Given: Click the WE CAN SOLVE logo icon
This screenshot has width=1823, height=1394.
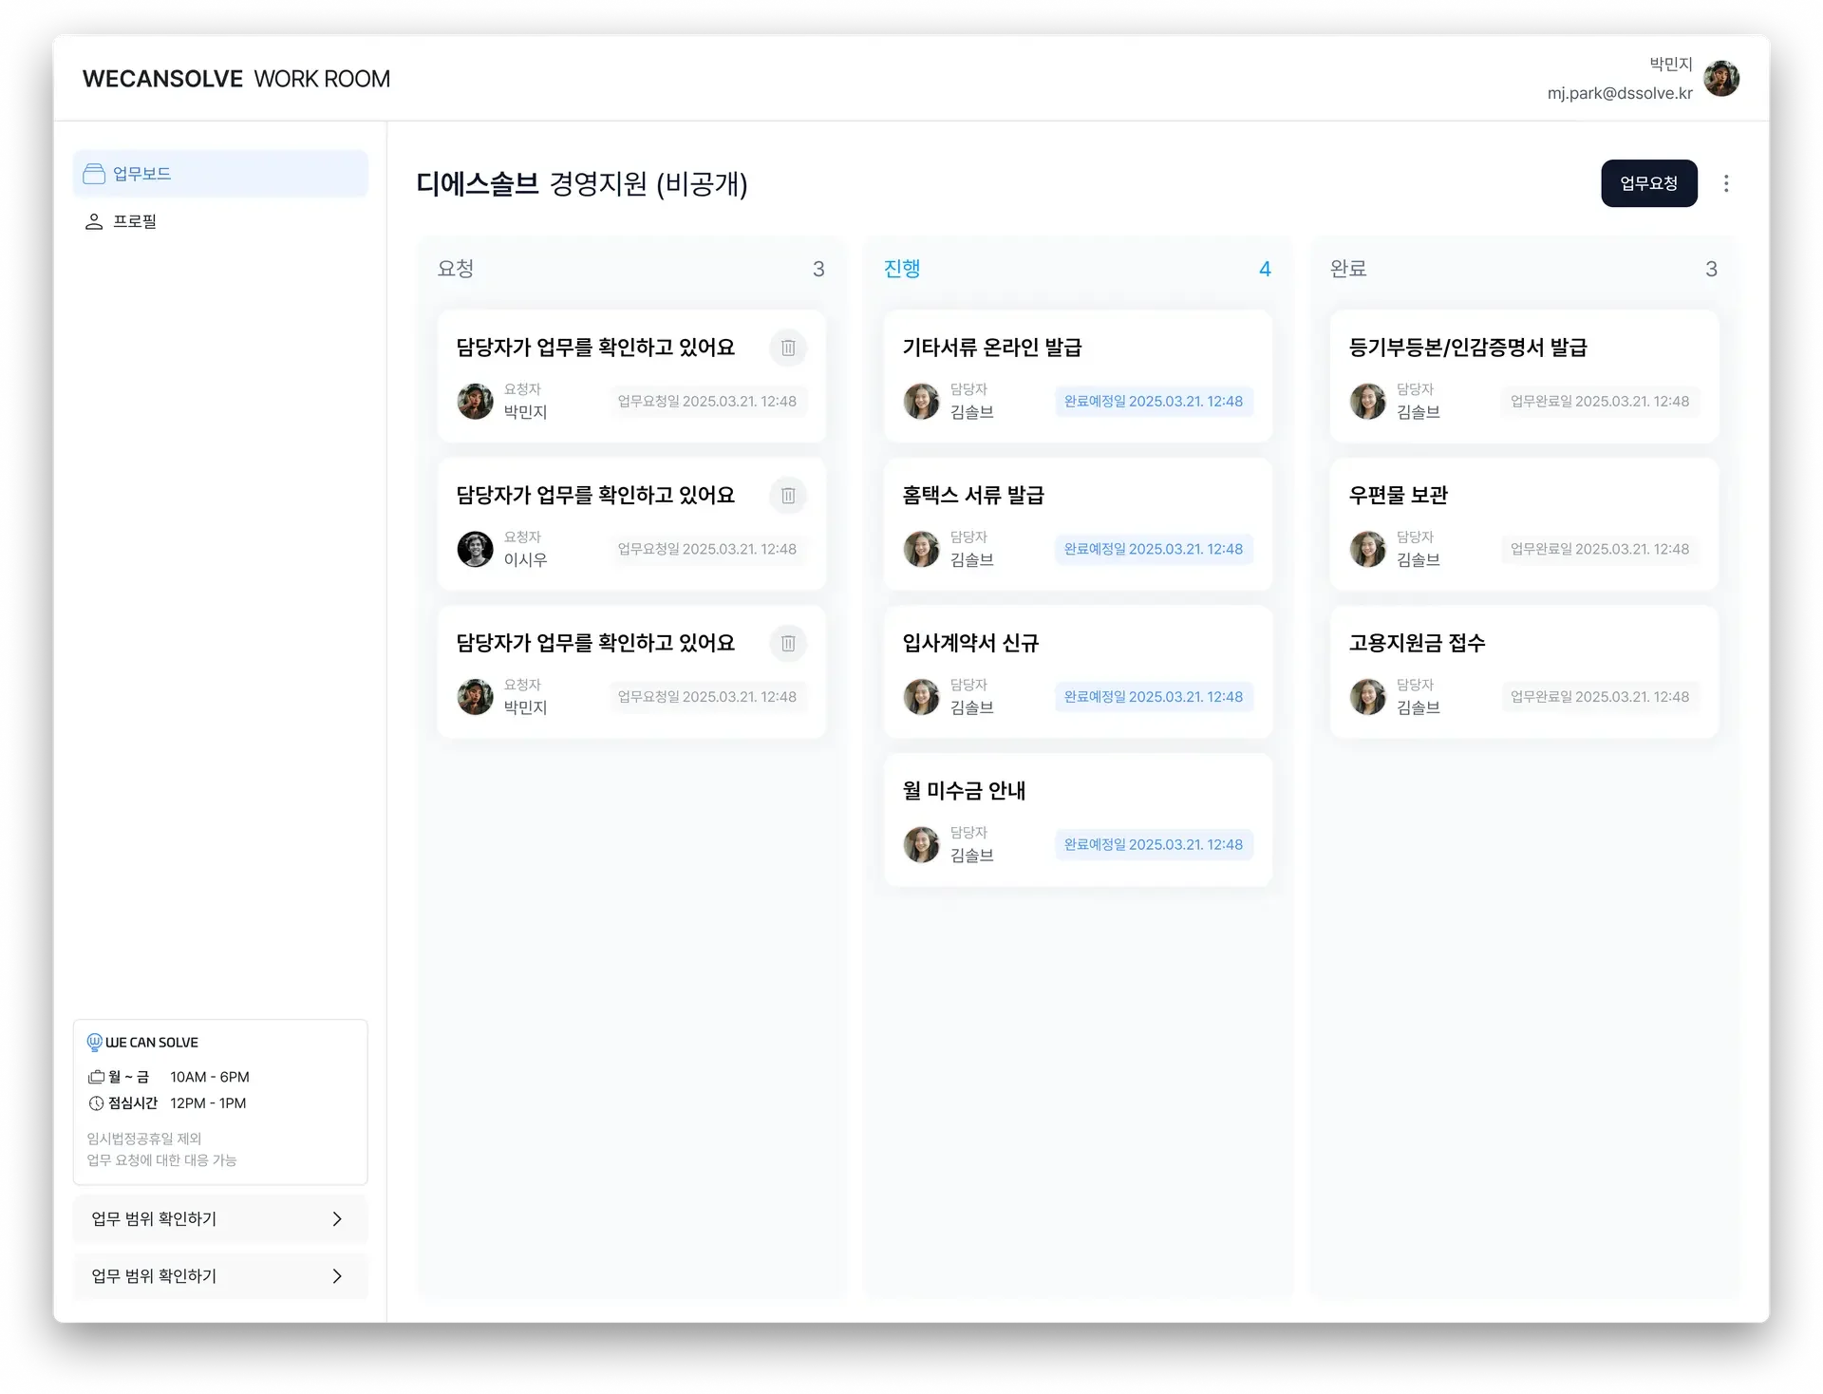Looking at the screenshot, I should tap(94, 1042).
